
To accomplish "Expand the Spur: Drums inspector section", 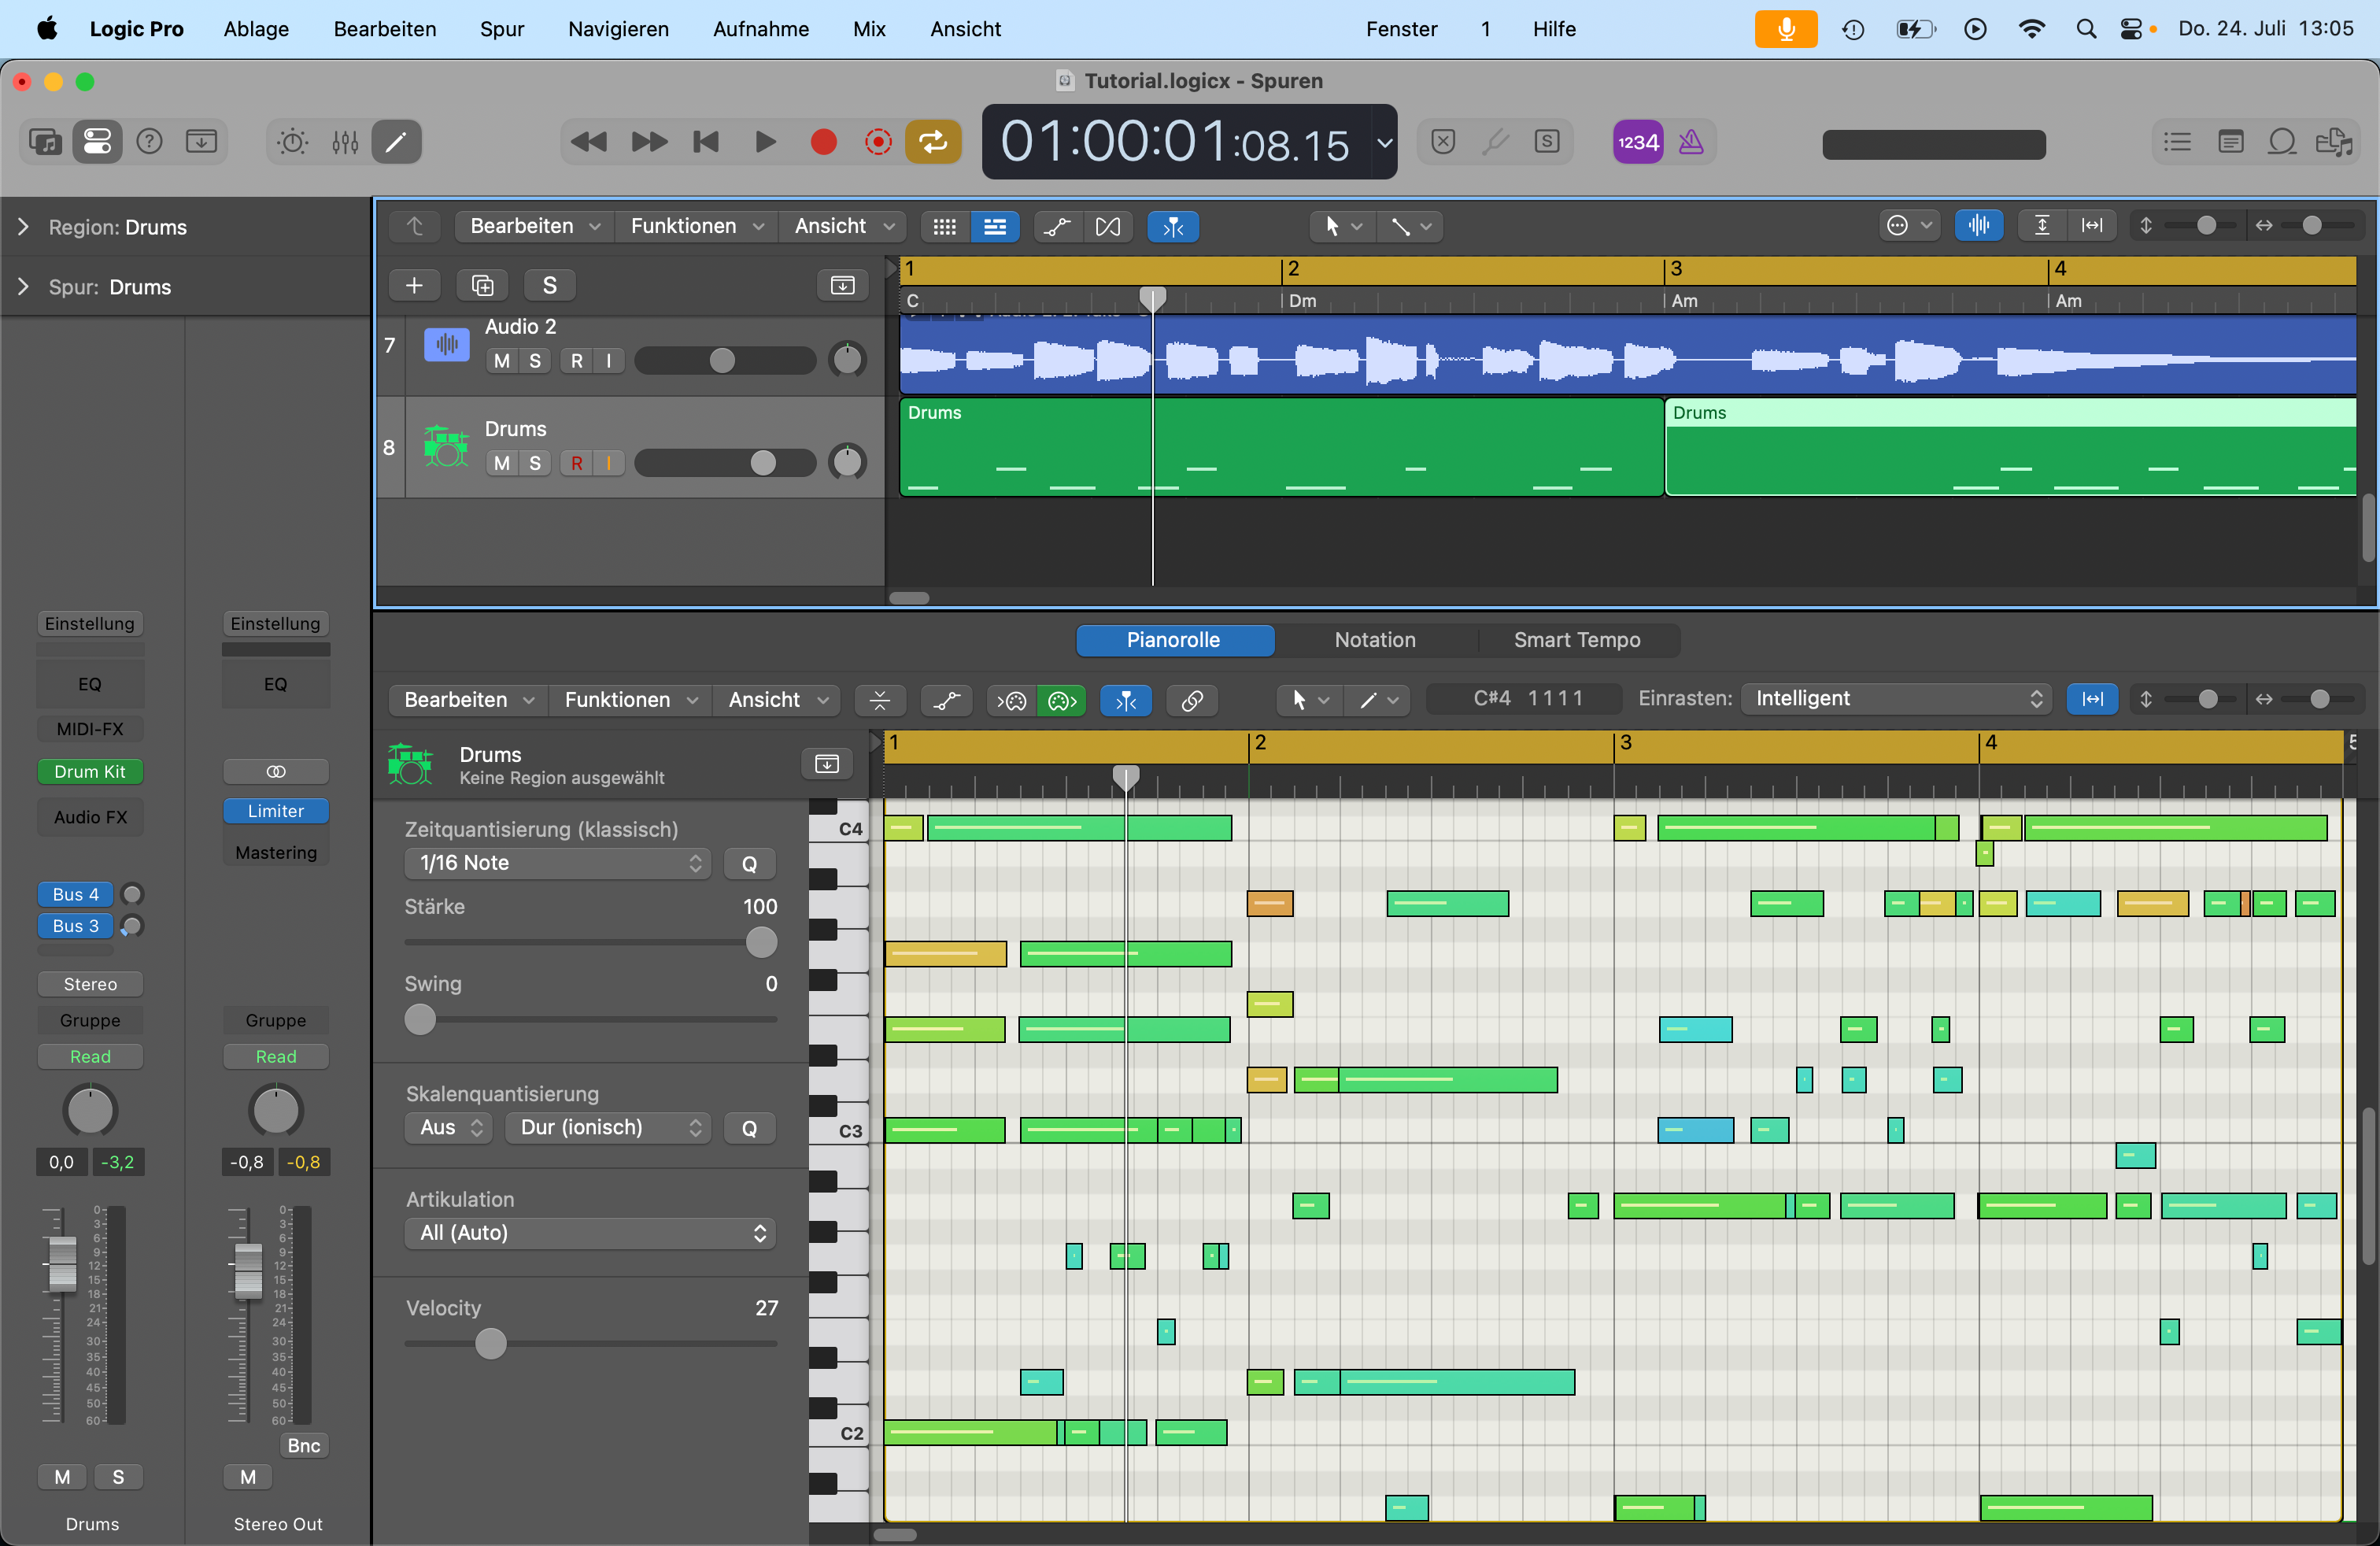I will (24, 287).
